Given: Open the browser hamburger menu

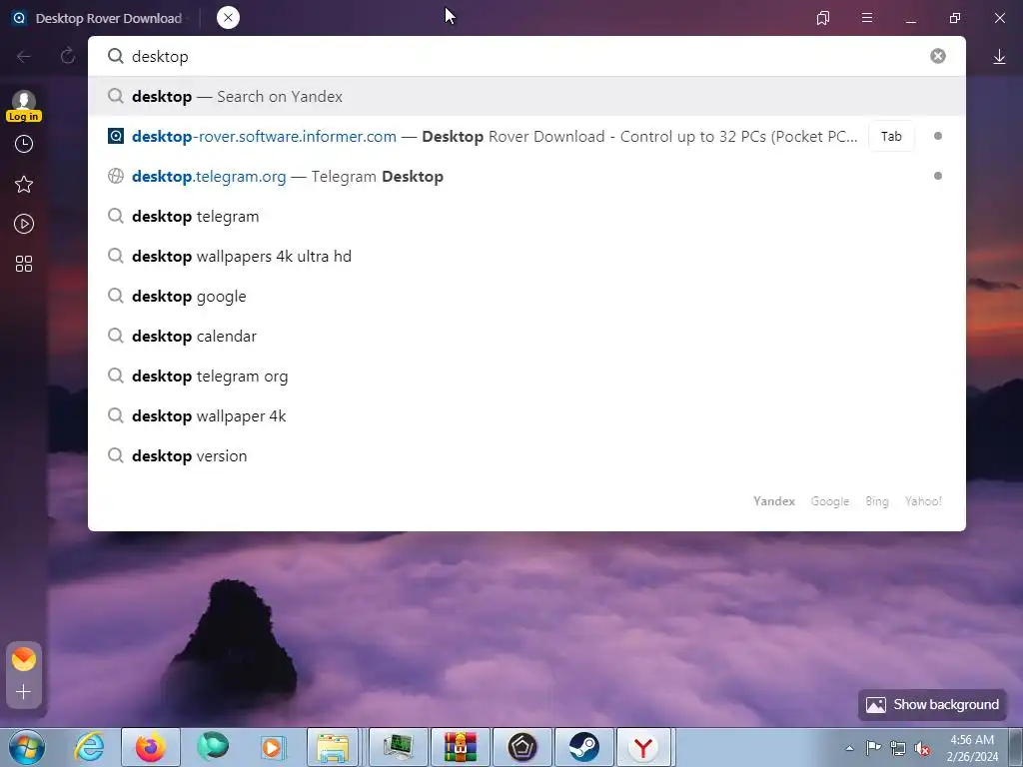Looking at the screenshot, I should click(x=867, y=18).
